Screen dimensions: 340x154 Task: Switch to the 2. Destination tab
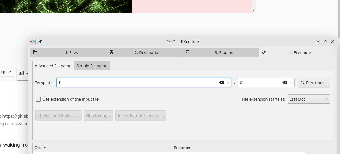click(x=145, y=52)
